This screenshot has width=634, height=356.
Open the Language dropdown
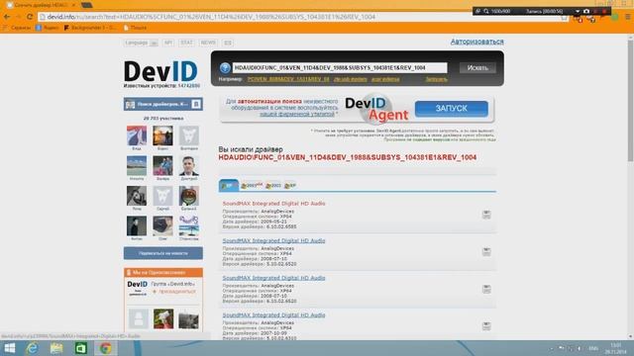click(x=141, y=43)
